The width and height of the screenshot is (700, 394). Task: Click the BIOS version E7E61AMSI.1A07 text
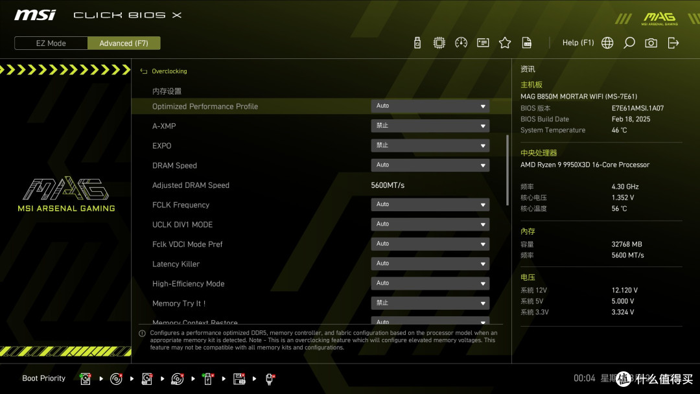[638, 108]
